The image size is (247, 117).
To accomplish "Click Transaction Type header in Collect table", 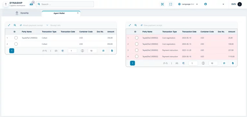I will click(49, 32).
